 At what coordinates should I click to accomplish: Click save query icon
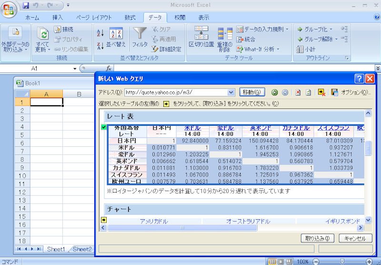(335, 92)
